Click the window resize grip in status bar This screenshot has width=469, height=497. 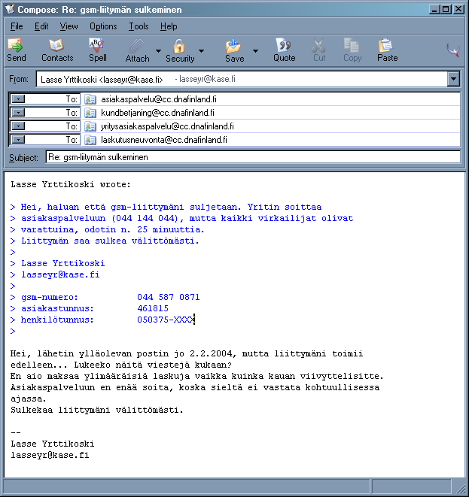coord(460,487)
